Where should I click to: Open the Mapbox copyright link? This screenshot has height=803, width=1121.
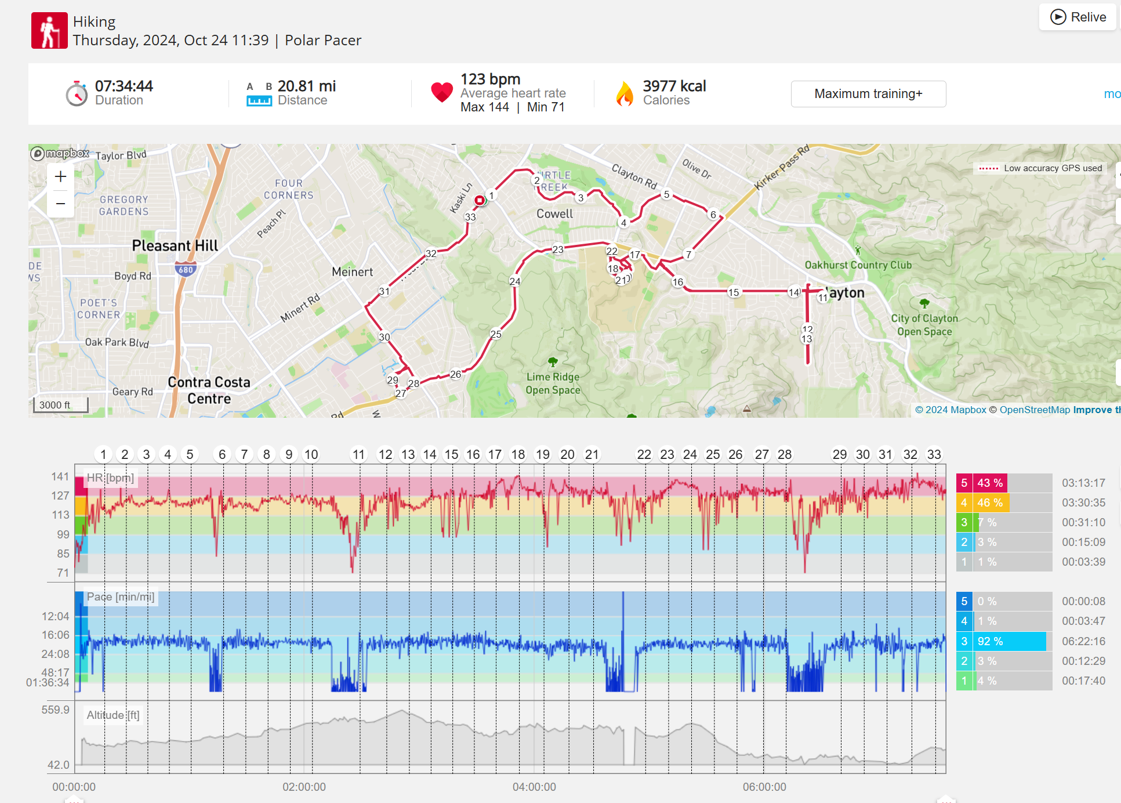point(951,410)
